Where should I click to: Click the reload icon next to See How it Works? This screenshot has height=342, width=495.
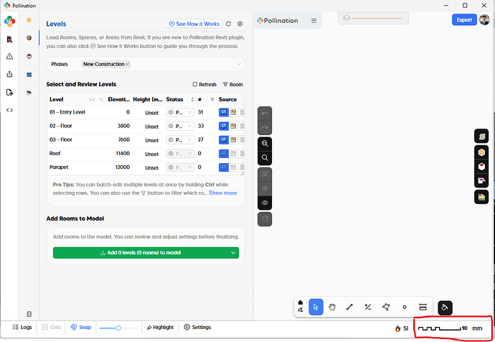229,24
